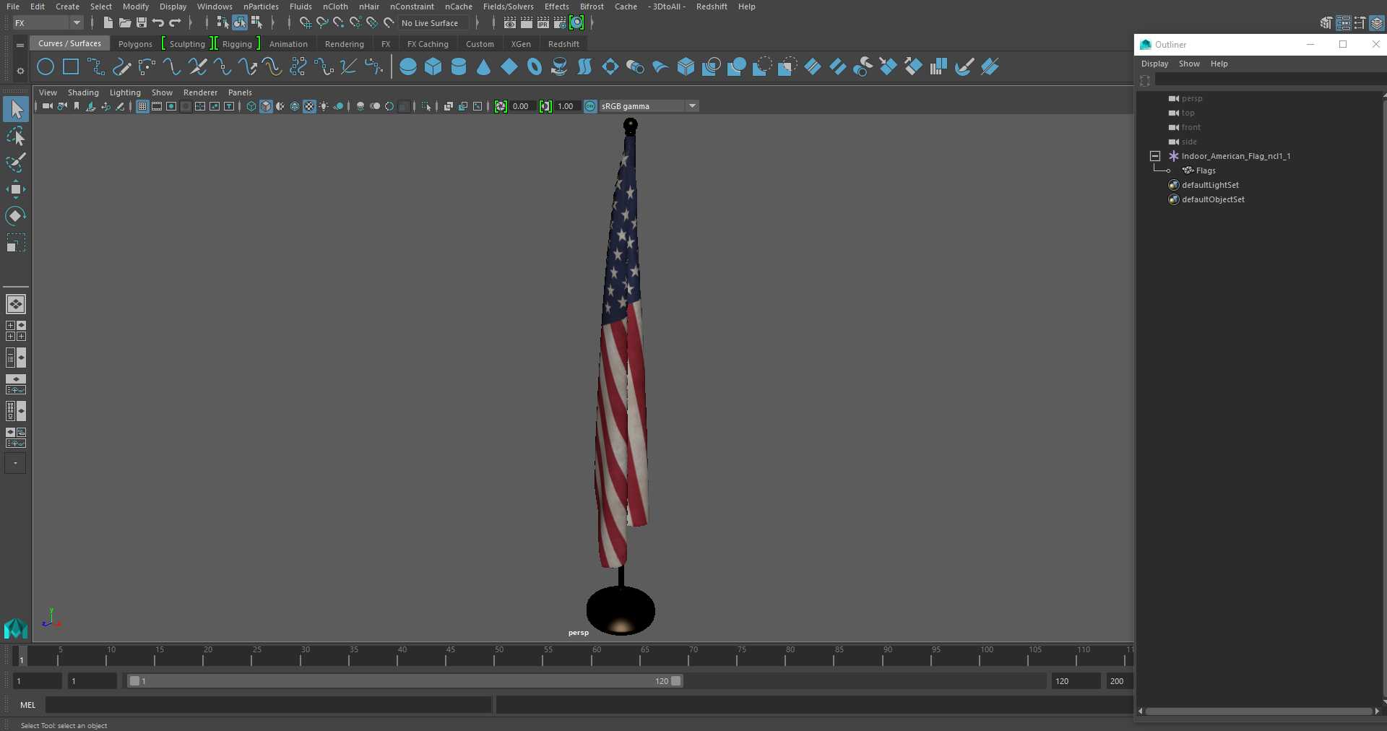Click the Save Scene icon
Image resolution: width=1387 pixels, height=731 pixels.
pyautogui.click(x=142, y=23)
